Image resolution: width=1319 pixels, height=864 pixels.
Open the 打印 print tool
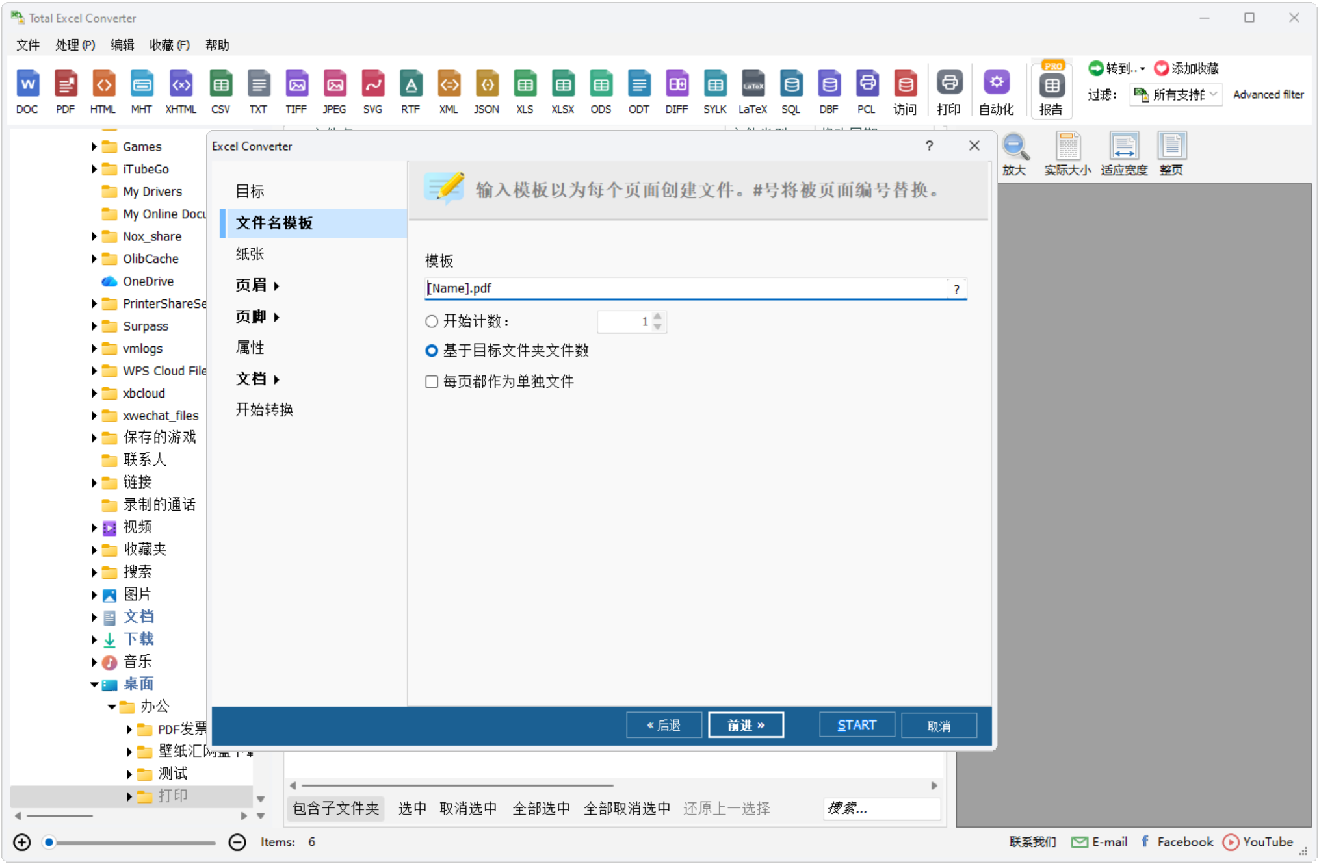949,91
